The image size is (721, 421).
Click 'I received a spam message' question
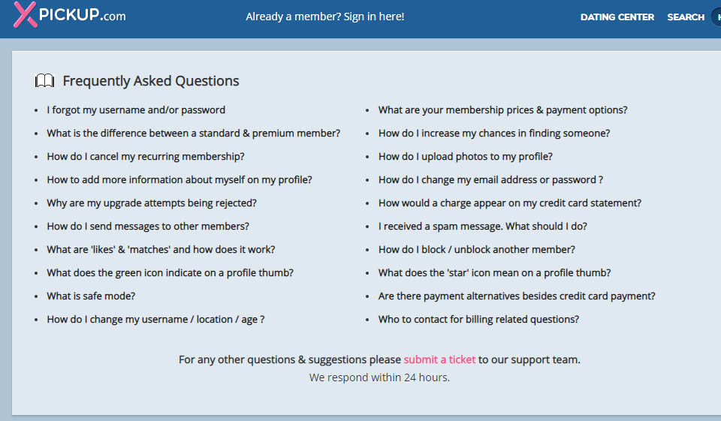point(482,226)
